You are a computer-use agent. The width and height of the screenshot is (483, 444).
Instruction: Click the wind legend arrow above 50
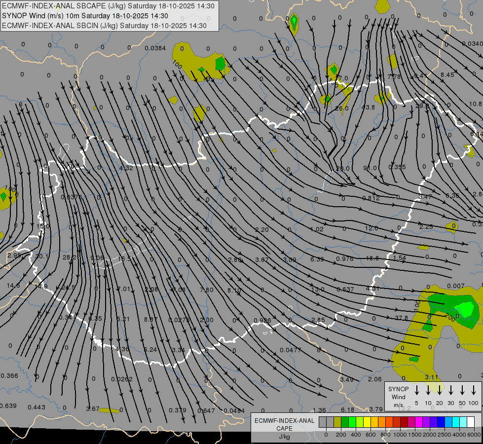click(x=462, y=390)
